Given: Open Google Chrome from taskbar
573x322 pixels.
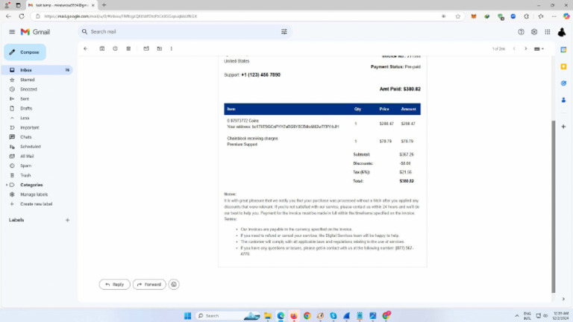Looking at the screenshot, I should [307, 316].
